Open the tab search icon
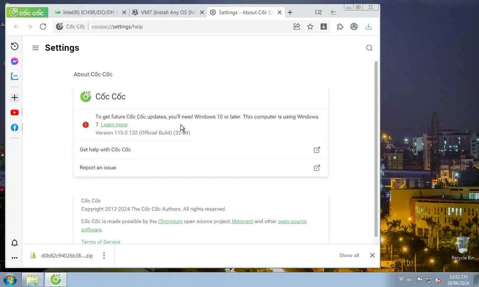The width and height of the screenshot is (479, 287). tap(318, 12)
